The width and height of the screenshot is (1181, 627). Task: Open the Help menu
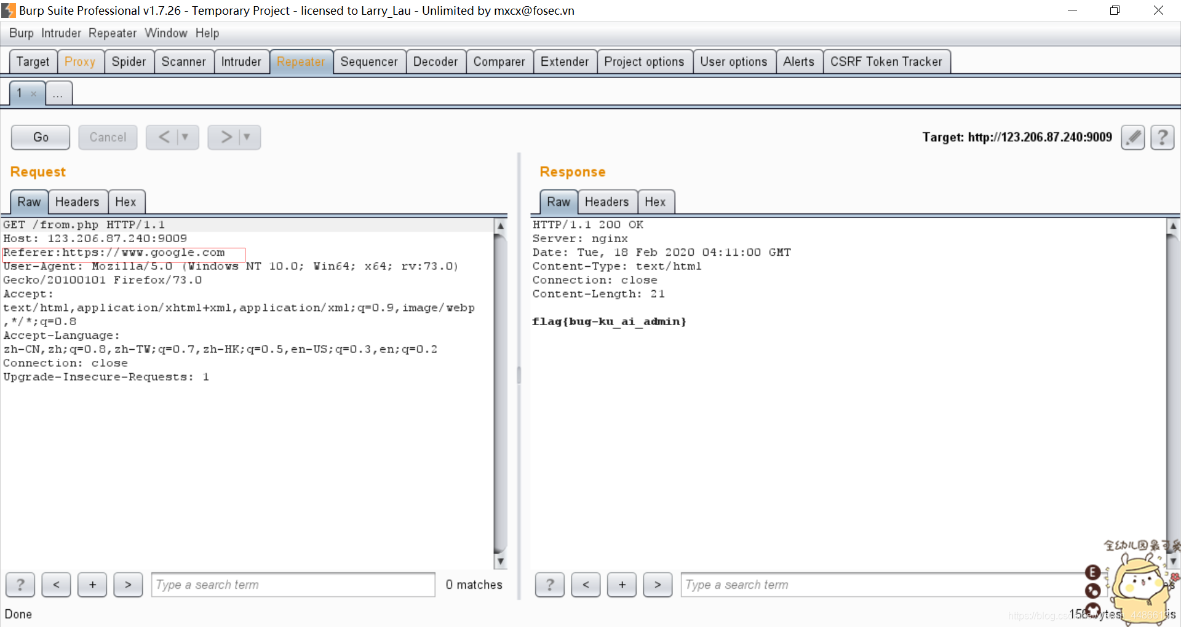[207, 33]
